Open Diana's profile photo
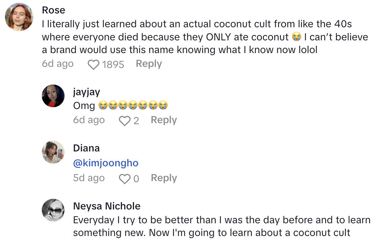 pyautogui.click(x=53, y=152)
